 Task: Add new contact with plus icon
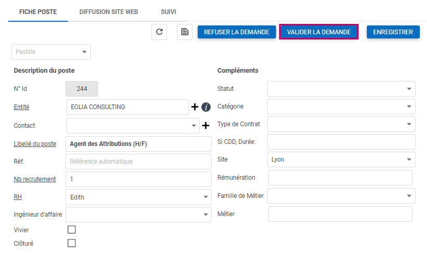(205, 125)
